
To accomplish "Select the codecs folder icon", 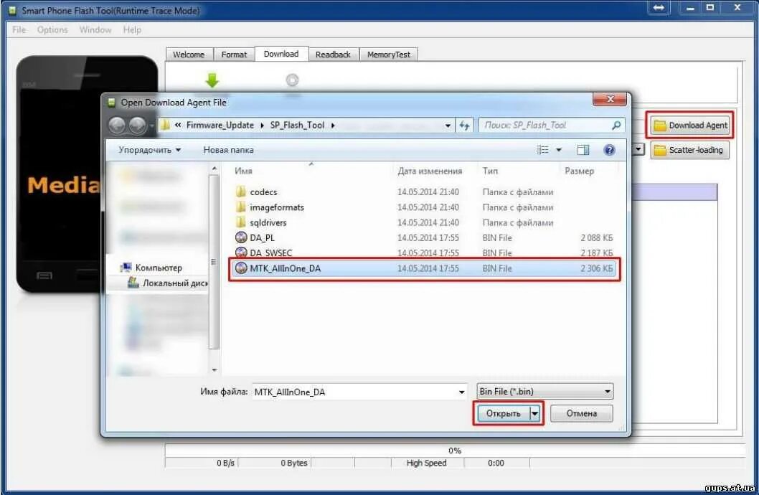I will [240, 192].
